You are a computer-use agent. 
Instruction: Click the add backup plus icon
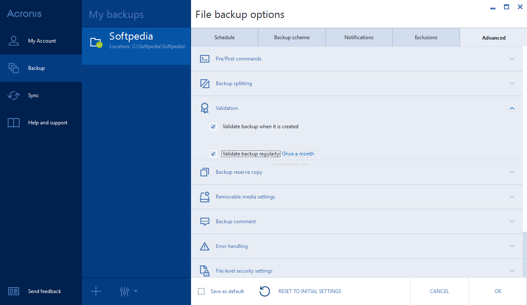coord(96,291)
